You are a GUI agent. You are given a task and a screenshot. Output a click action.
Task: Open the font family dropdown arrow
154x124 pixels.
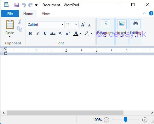62,25
